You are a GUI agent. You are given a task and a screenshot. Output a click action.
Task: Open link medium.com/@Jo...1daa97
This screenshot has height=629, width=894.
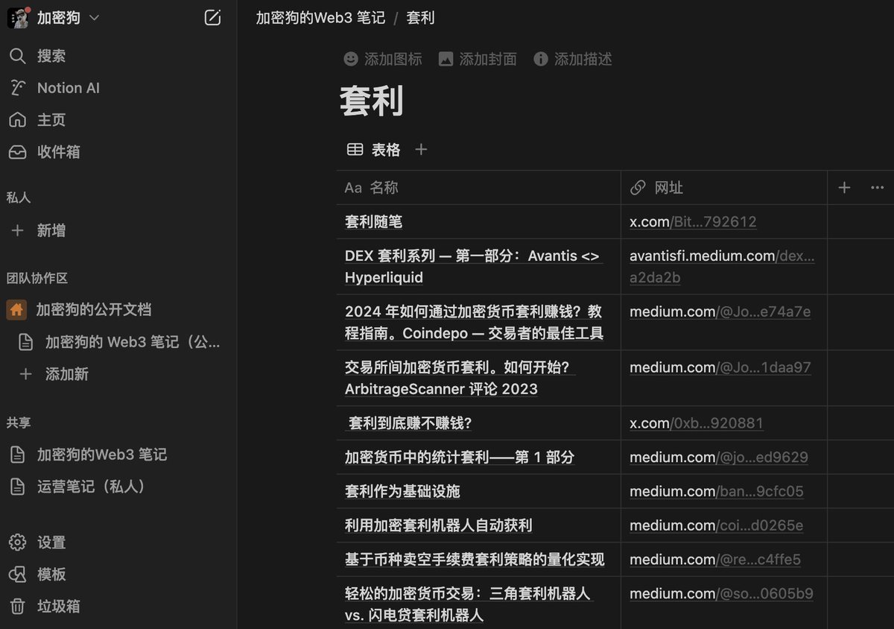720,367
